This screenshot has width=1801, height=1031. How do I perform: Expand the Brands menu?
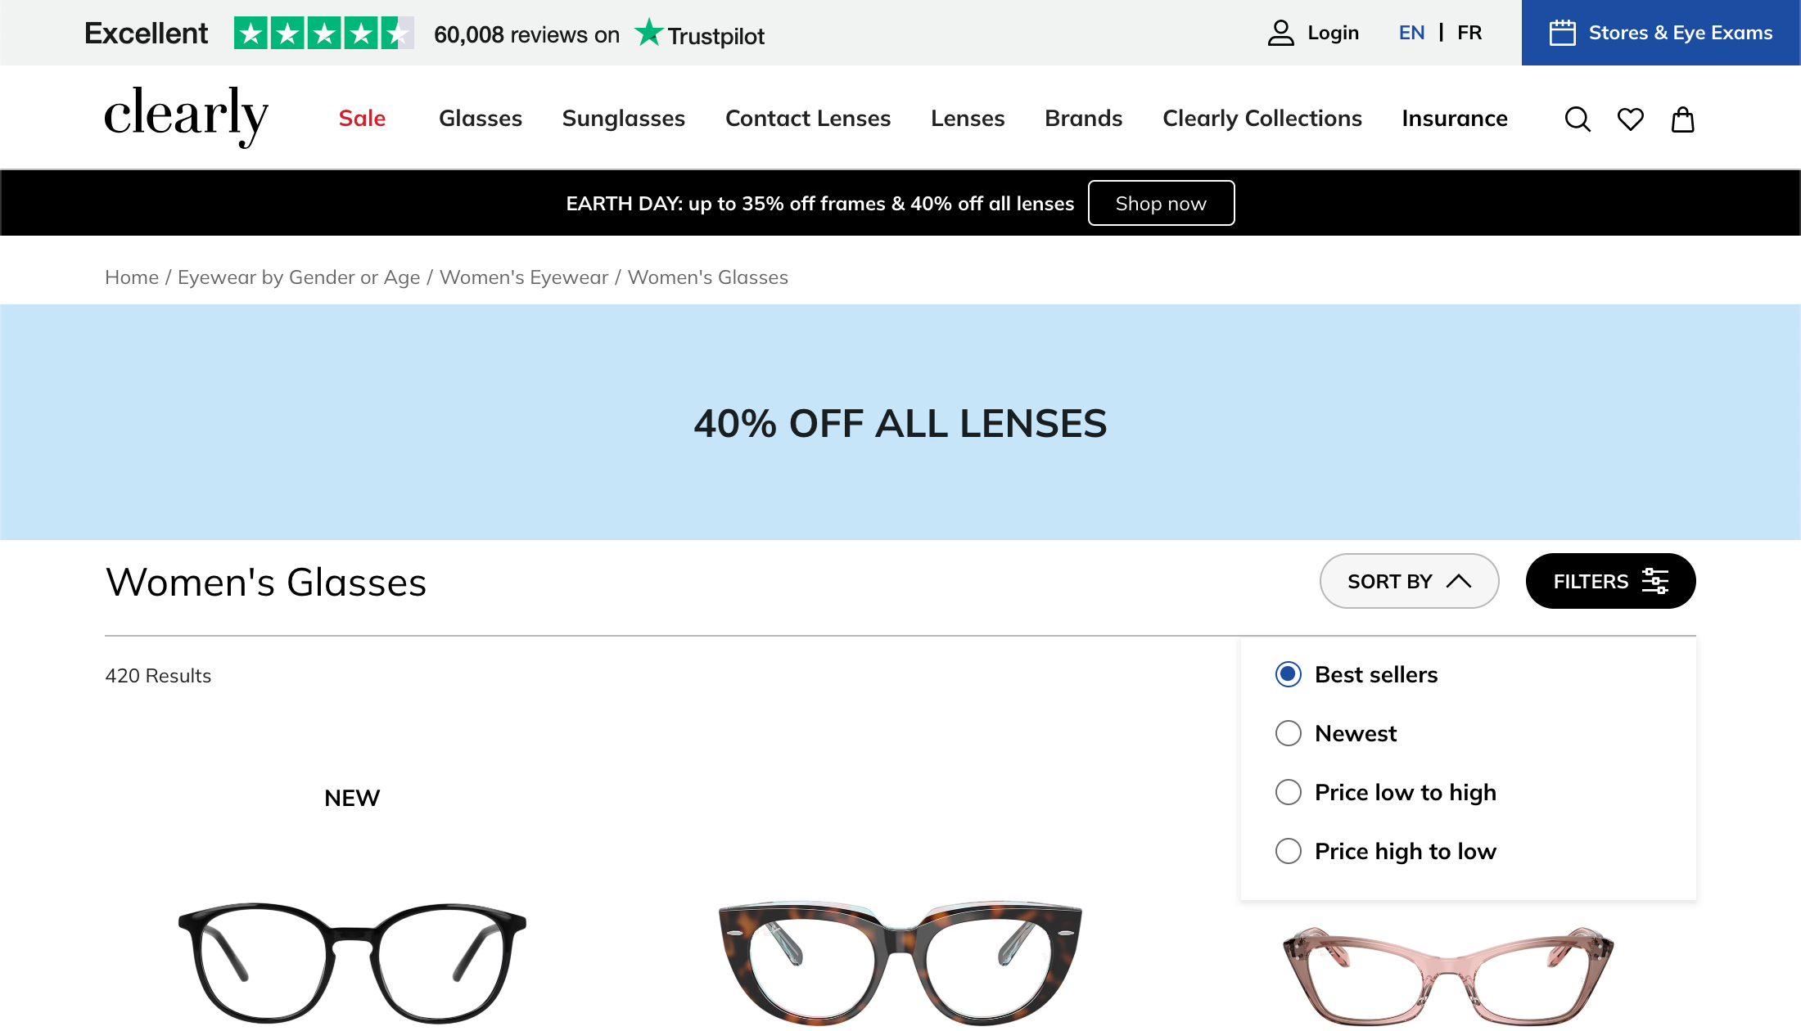pyautogui.click(x=1083, y=119)
